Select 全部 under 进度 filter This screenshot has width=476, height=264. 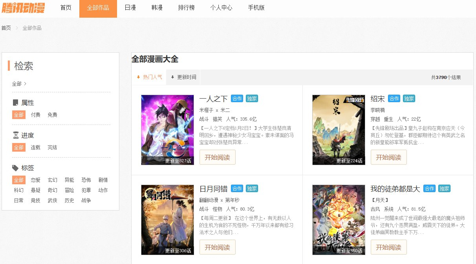click(x=19, y=147)
